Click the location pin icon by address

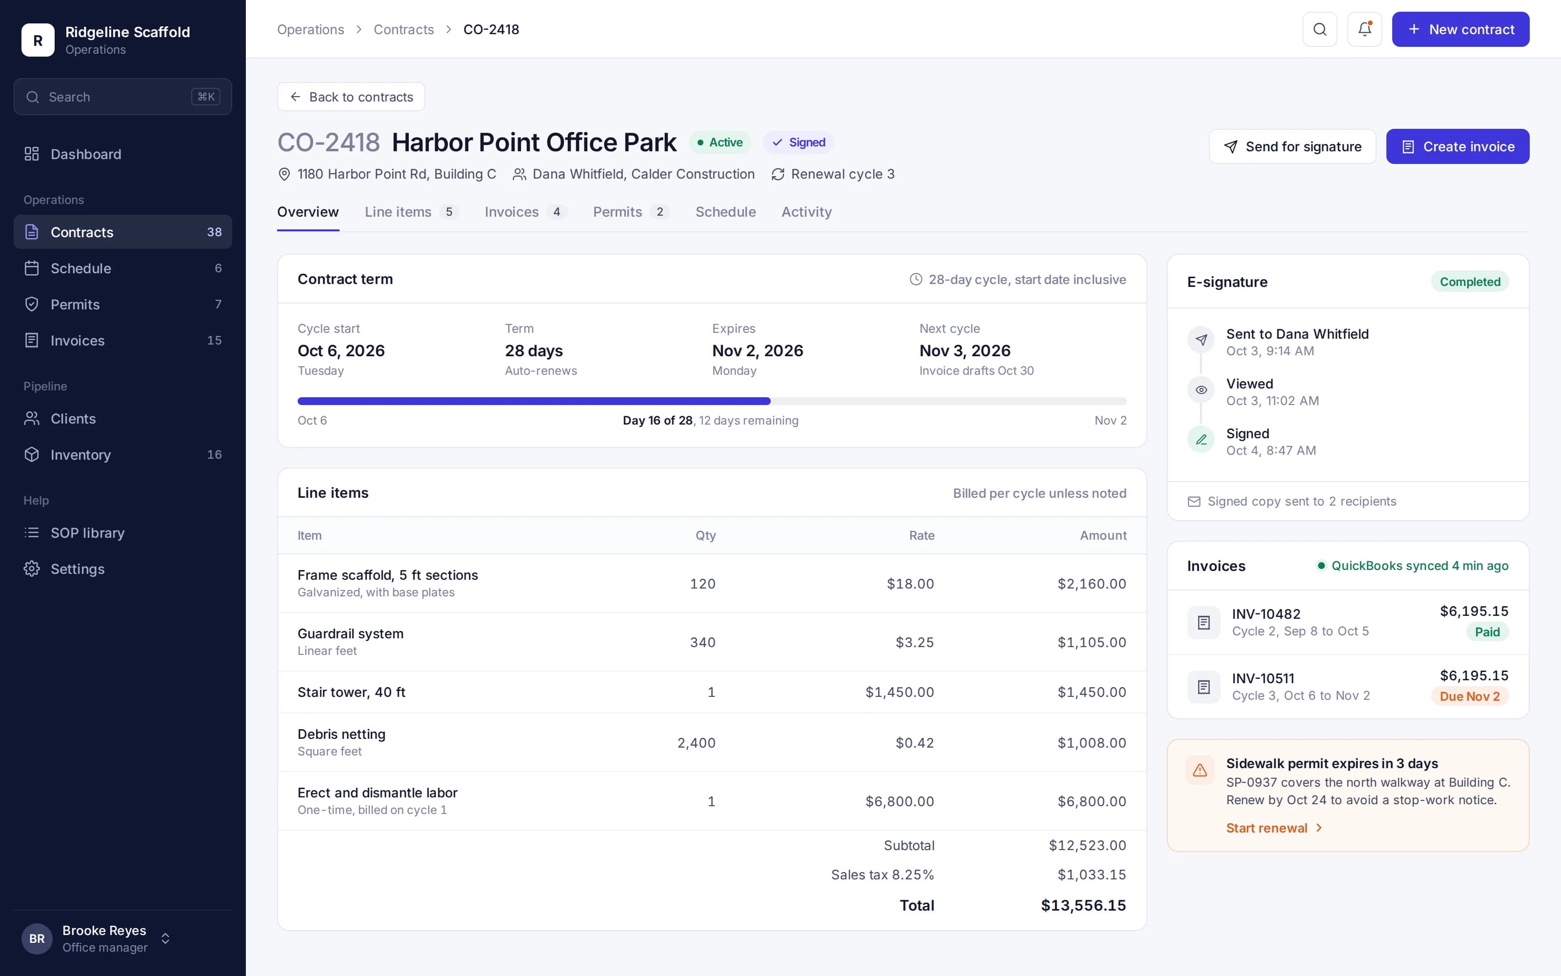click(284, 174)
